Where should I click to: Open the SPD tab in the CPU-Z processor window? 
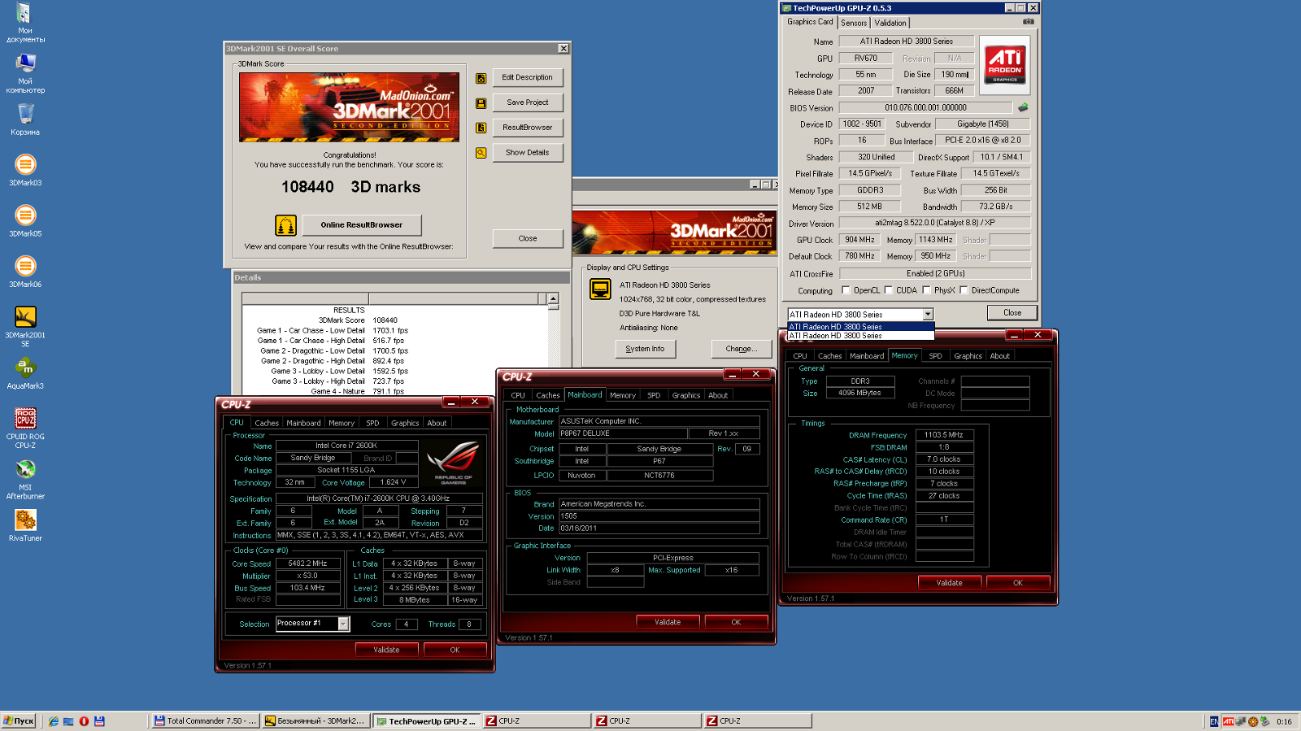coord(372,423)
